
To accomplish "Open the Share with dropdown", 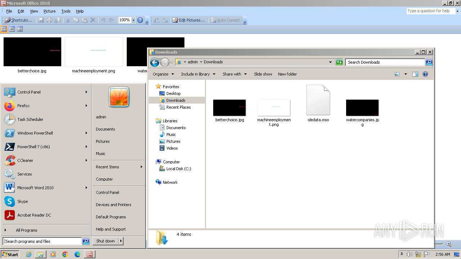I will click(234, 74).
